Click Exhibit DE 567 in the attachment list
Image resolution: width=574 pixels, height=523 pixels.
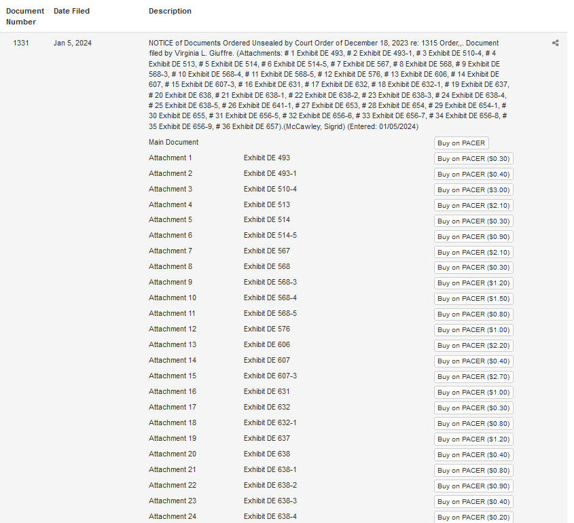point(267,251)
